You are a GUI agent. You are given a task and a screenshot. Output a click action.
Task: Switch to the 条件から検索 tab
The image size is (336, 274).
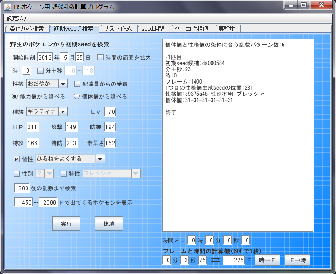coord(27,29)
